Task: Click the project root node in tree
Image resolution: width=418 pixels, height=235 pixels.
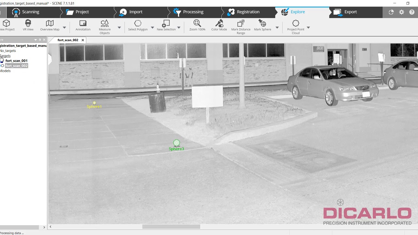Action: (23, 46)
